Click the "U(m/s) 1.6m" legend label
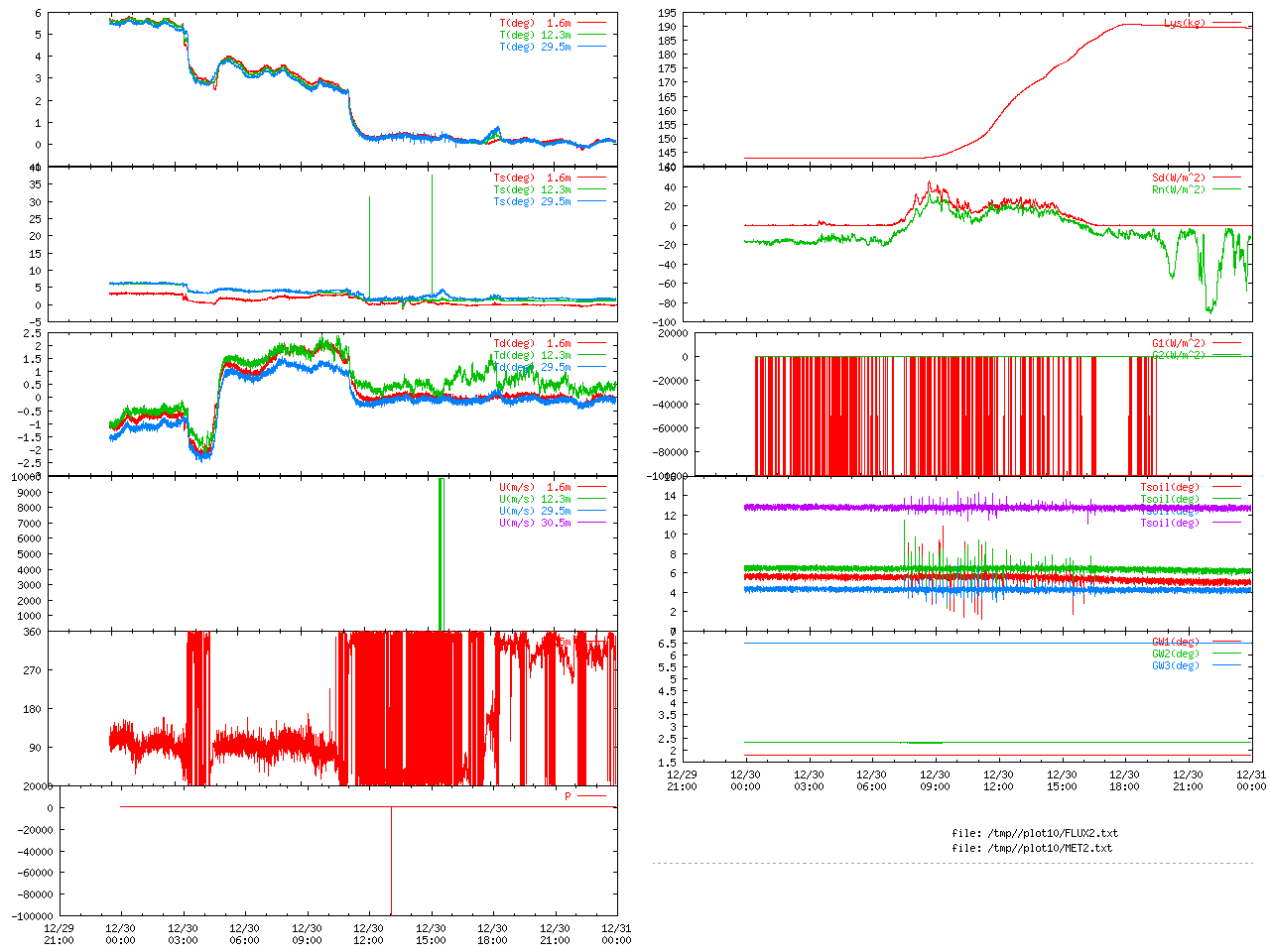 [535, 488]
